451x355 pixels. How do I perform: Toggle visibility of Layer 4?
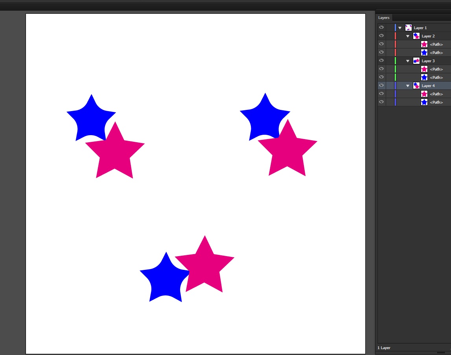click(x=381, y=85)
